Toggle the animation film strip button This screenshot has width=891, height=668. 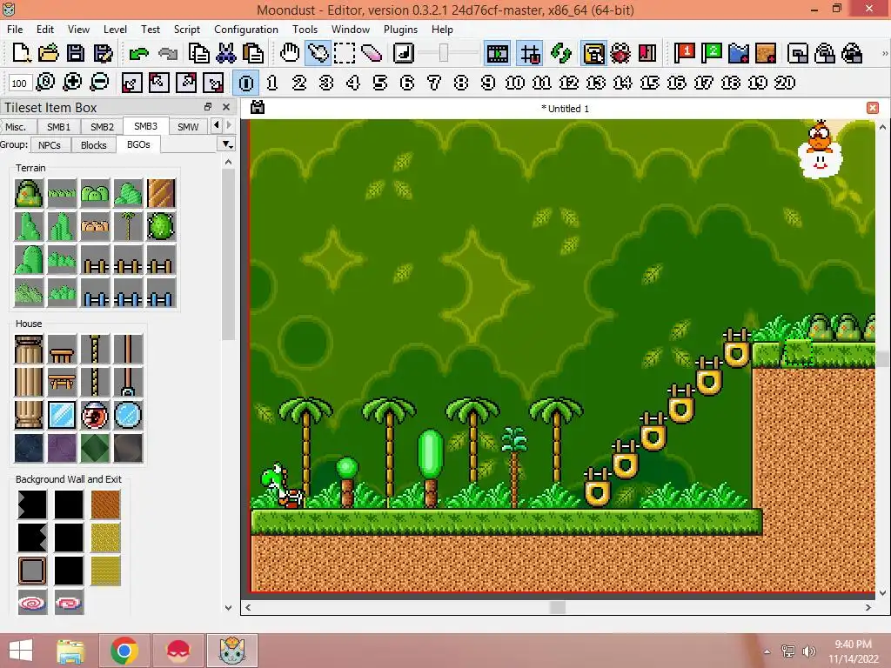pyautogui.click(x=497, y=53)
